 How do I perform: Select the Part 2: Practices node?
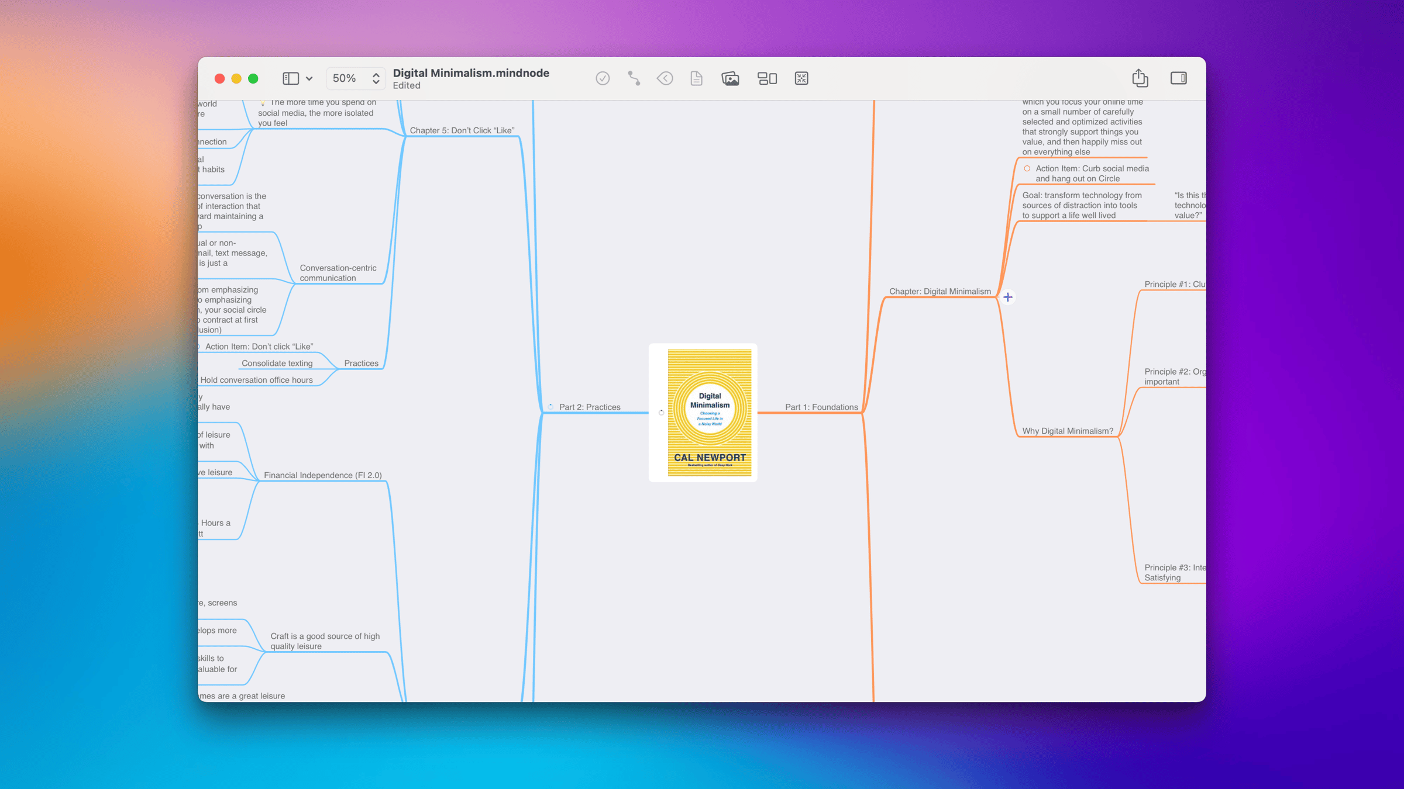pos(590,407)
